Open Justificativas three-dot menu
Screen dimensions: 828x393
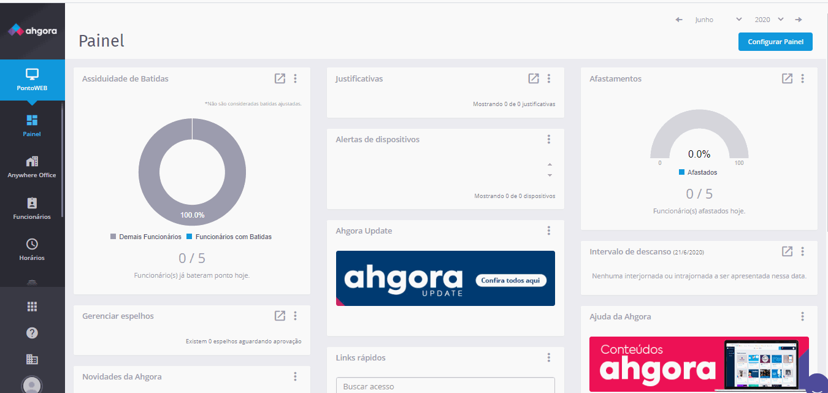click(549, 78)
